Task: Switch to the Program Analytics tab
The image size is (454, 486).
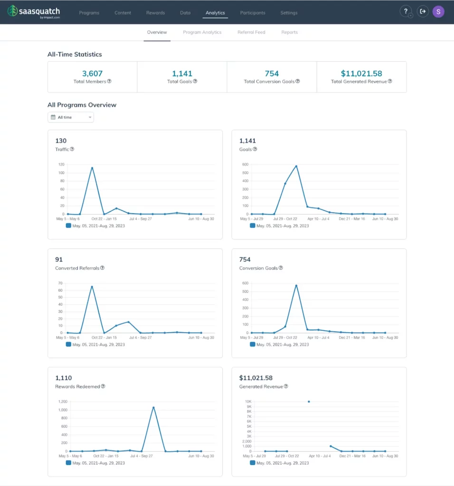Action: (202, 32)
